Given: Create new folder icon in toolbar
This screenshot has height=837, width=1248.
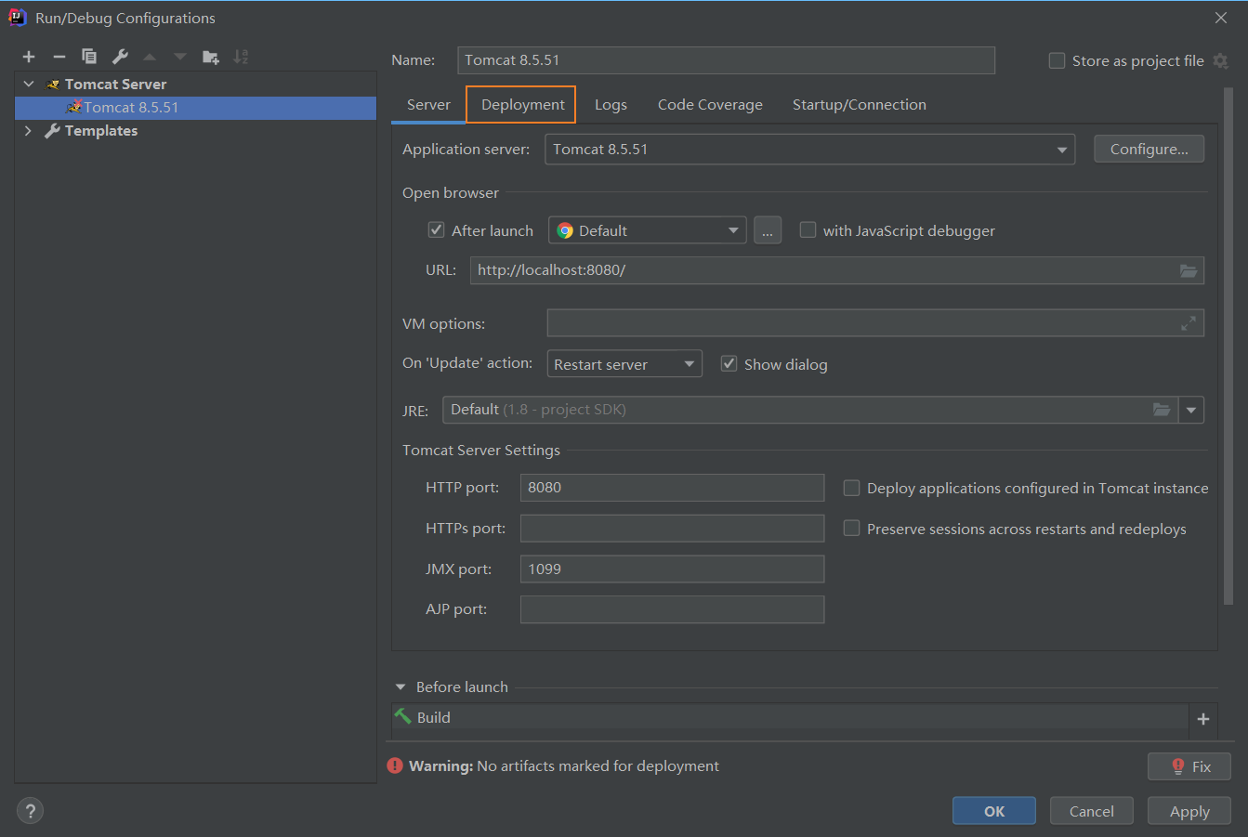Looking at the screenshot, I should click(x=211, y=57).
